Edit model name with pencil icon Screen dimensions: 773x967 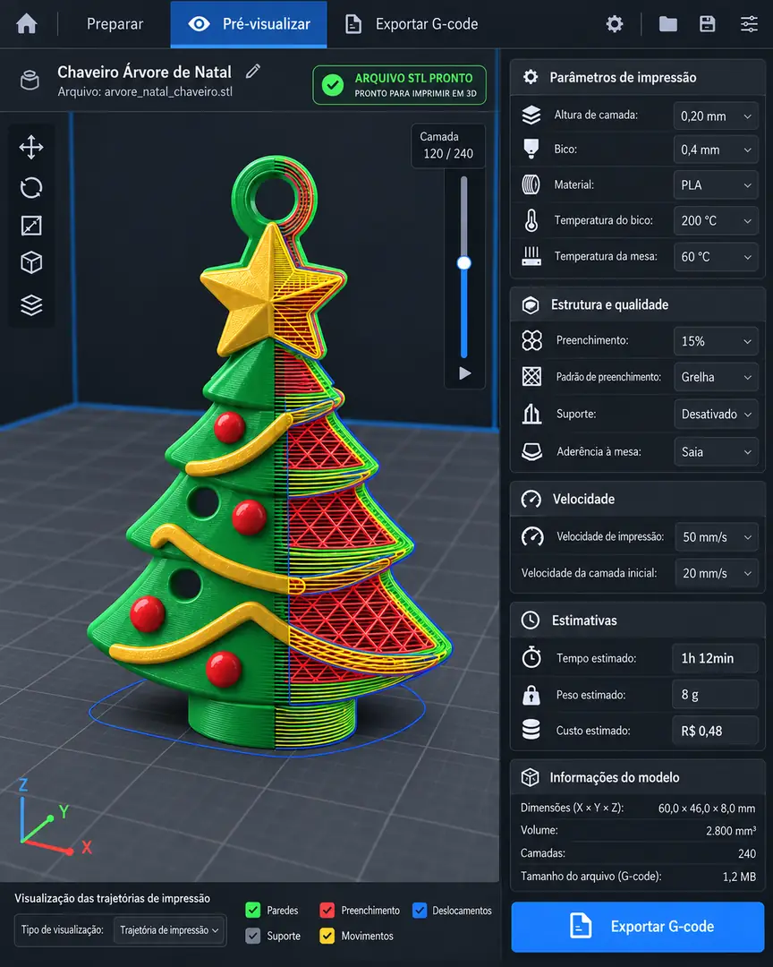[x=252, y=72]
